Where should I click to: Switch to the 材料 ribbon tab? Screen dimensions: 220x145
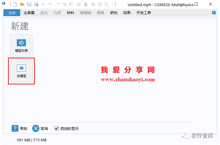tap(70, 13)
